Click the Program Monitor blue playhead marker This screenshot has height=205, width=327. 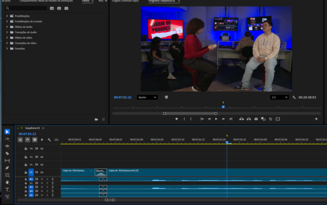tap(223, 106)
